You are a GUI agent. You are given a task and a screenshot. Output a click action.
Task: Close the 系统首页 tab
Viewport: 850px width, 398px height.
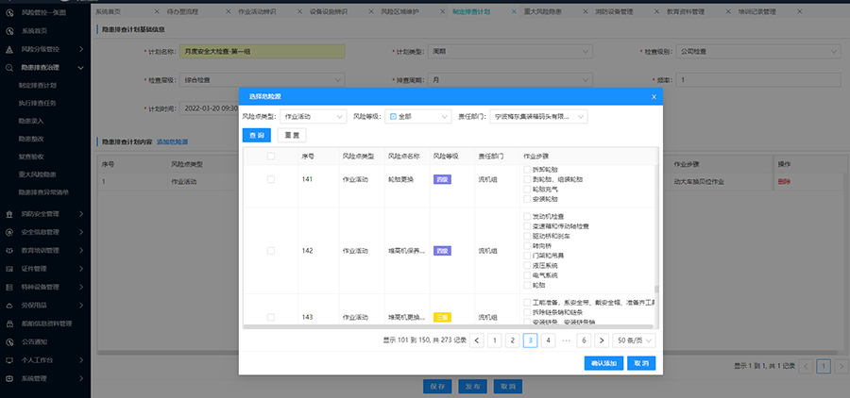(x=157, y=11)
